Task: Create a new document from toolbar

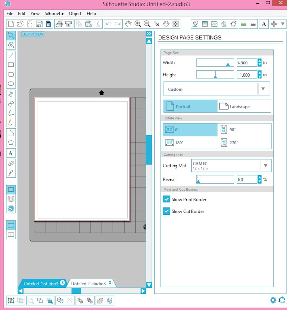Action: click(x=11, y=24)
